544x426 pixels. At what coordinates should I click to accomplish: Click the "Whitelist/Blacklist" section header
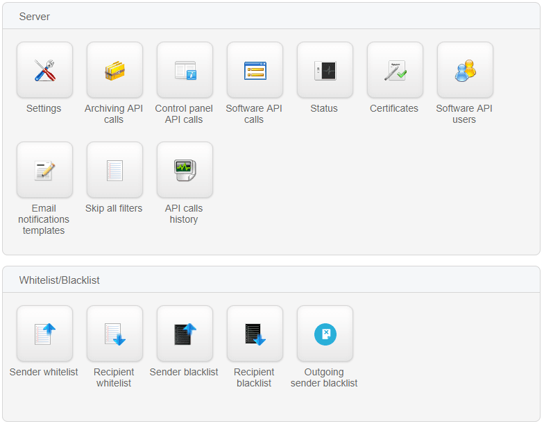60,280
